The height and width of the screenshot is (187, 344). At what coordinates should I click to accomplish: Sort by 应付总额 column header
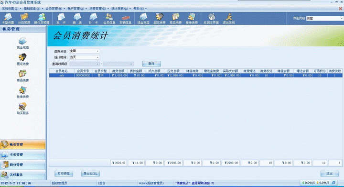click(173, 71)
